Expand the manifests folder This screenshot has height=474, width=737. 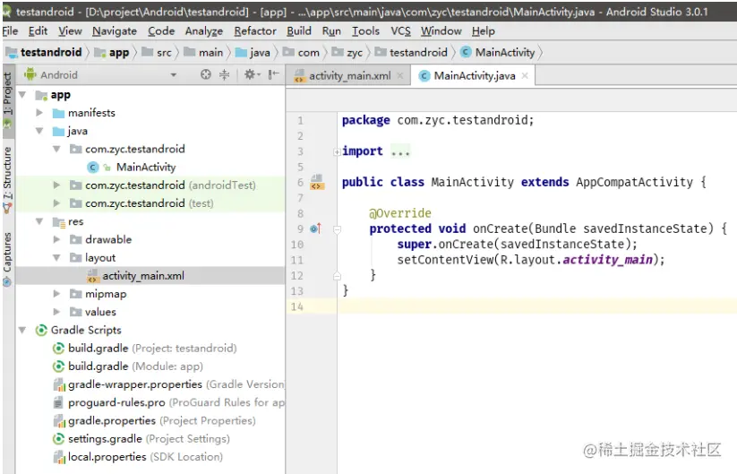coord(39,113)
